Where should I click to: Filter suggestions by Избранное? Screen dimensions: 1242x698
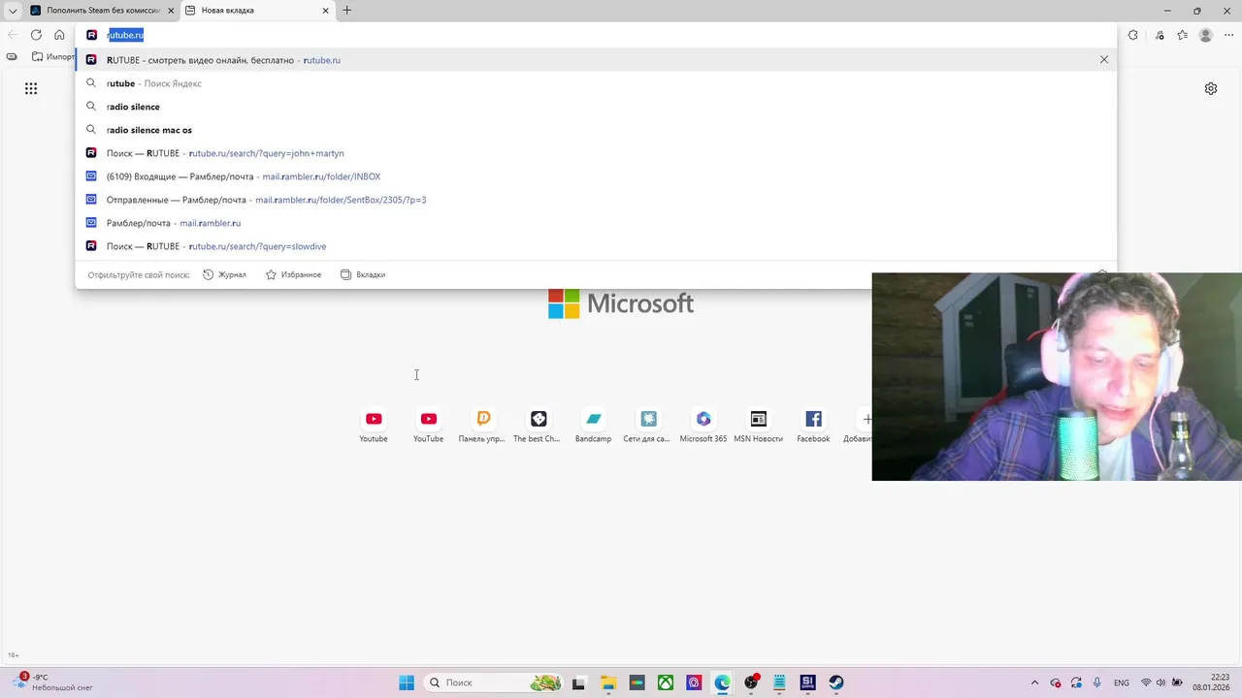(x=293, y=274)
